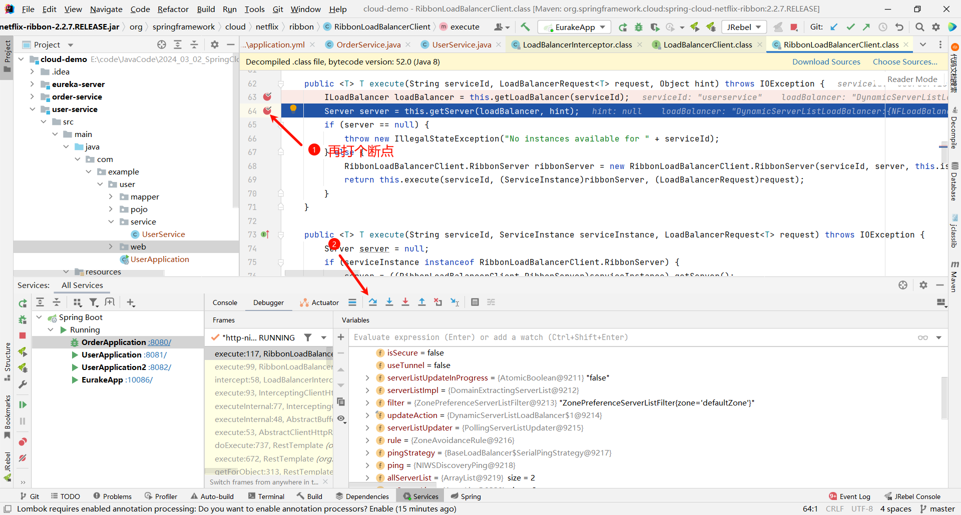Click the Step Over debugger icon
The width and height of the screenshot is (961, 515).
tap(373, 302)
